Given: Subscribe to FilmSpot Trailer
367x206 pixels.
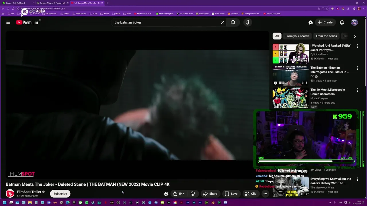Looking at the screenshot, I should click(x=60, y=194).
